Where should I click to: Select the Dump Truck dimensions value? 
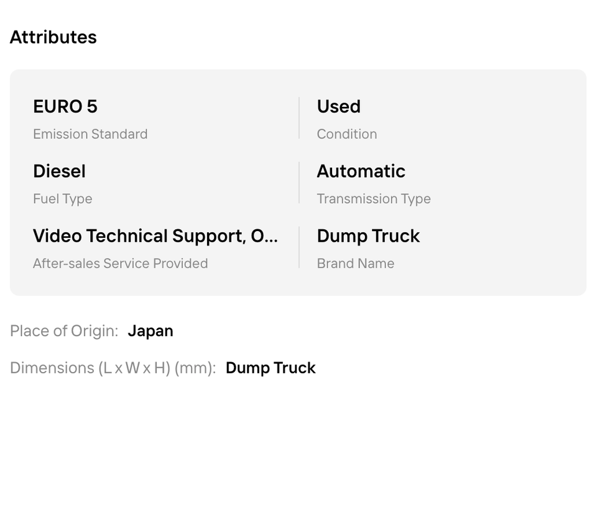[271, 368]
